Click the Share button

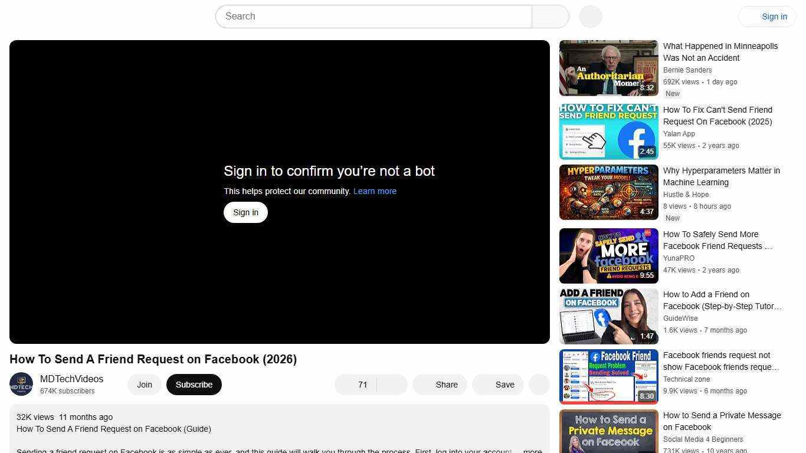pyautogui.click(x=439, y=384)
